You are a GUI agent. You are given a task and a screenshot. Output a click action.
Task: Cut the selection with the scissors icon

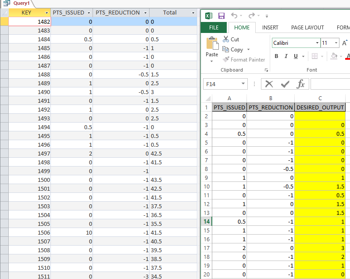(226, 40)
